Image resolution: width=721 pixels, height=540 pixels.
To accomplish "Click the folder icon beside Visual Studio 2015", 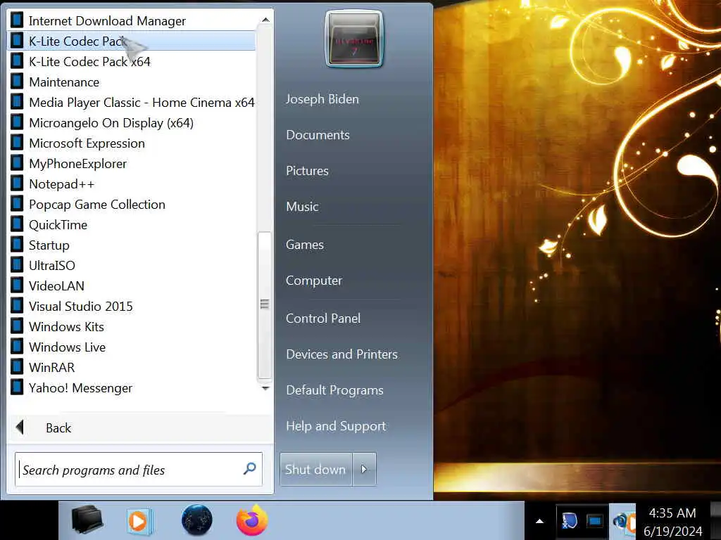I will point(17,306).
